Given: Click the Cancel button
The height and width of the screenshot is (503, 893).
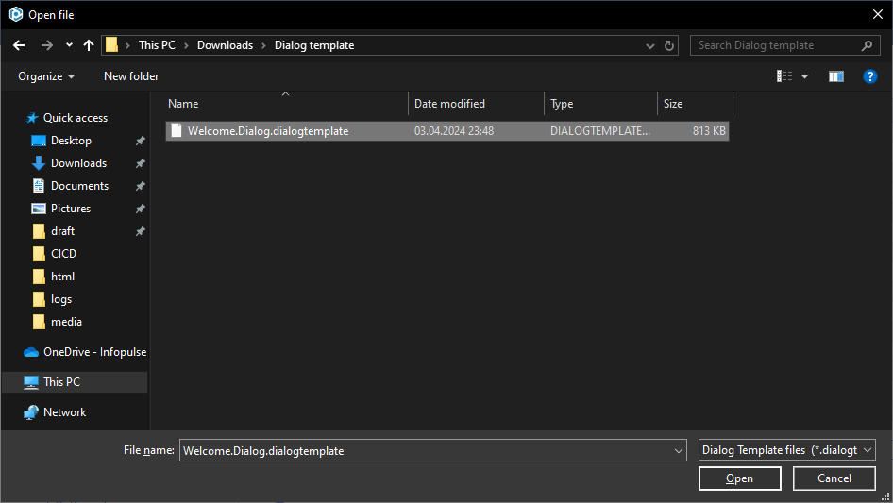Looking at the screenshot, I should tap(834, 478).
